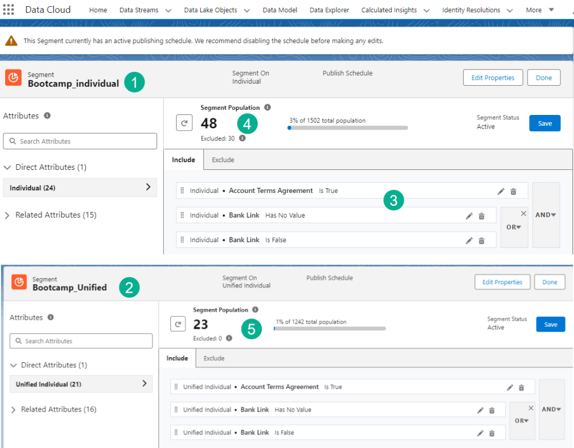The image size is (574, 448).
Task: Click info icon beside Excluded: 30
Action: tap(242, 138)
